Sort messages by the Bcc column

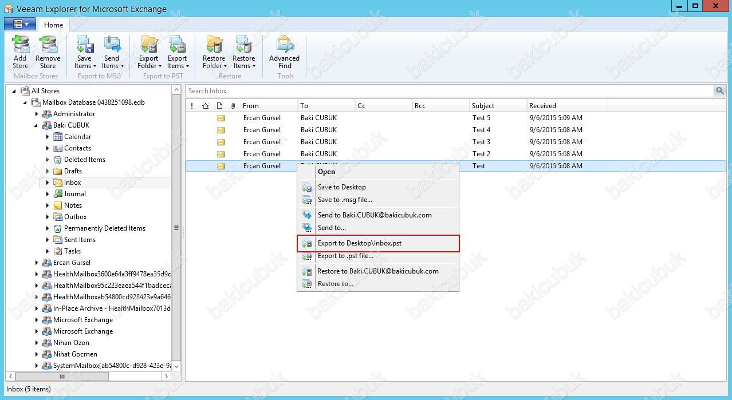coord(441,106)
